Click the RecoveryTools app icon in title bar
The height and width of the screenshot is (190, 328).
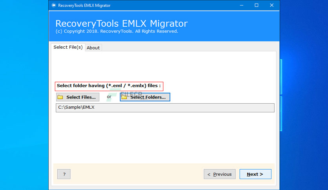pos(54,5)
